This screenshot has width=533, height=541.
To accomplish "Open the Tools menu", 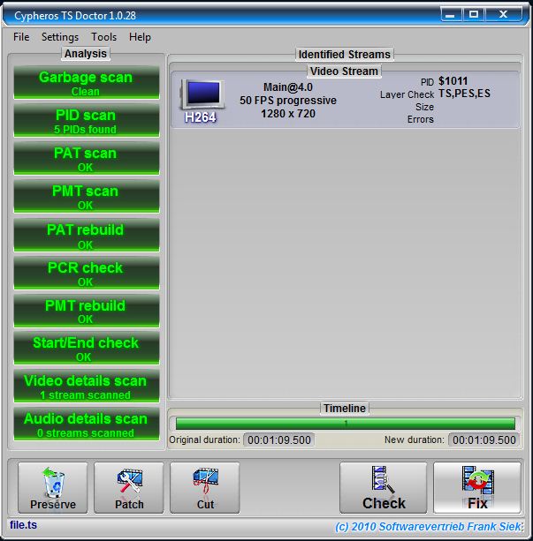I will 103,37.
